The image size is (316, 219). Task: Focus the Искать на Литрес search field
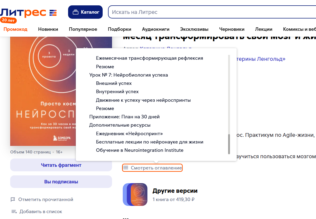point(212,12)
